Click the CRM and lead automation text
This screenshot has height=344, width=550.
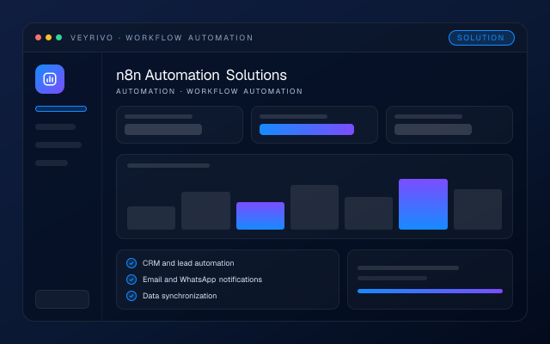188,263
